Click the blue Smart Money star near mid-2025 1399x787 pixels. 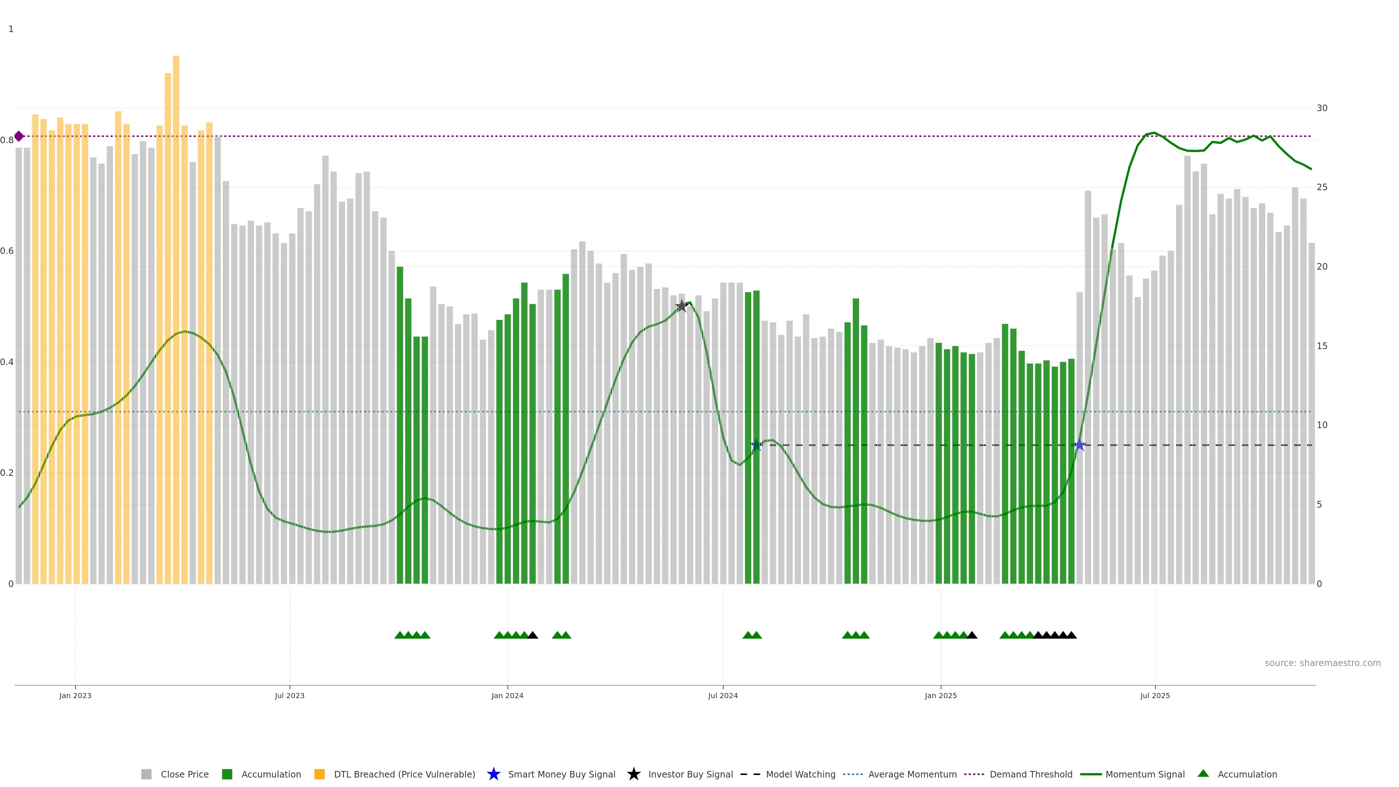click(1079, 445)
